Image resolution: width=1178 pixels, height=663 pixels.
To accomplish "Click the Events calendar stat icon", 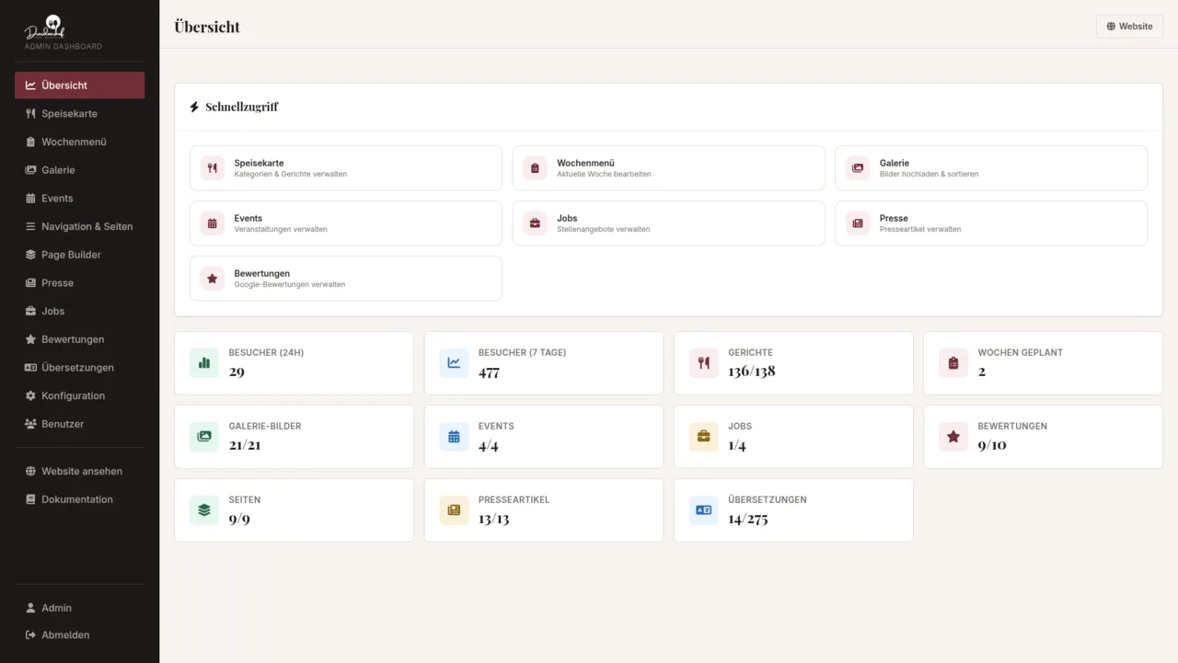I will point(454,437).
